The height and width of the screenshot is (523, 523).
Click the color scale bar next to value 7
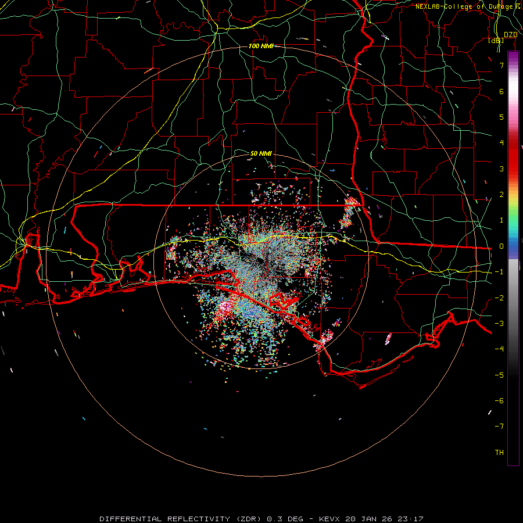tap(513, 65)
